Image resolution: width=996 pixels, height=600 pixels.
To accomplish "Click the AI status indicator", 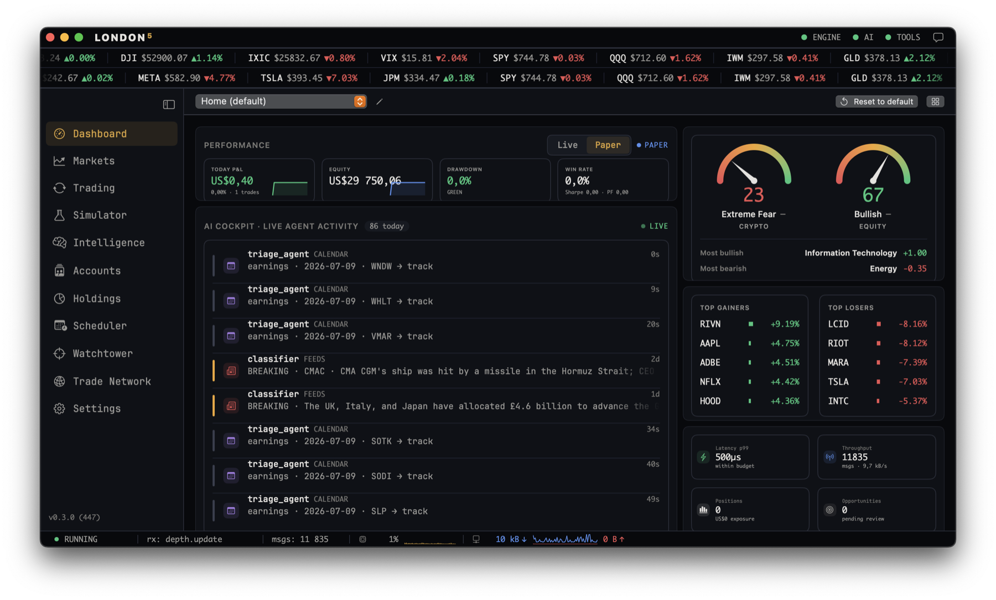I will click(x=863, y=37).
